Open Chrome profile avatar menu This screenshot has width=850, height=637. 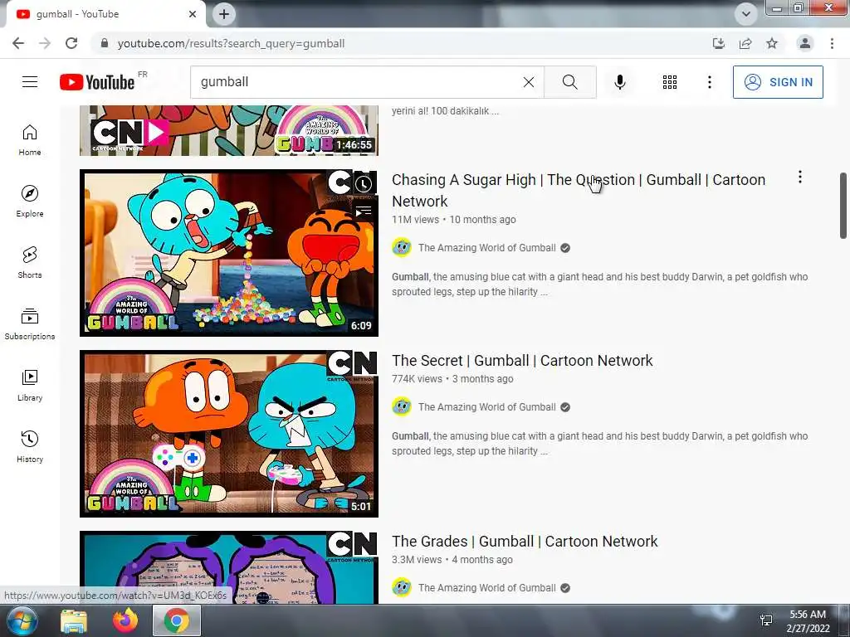coord(805,43)
